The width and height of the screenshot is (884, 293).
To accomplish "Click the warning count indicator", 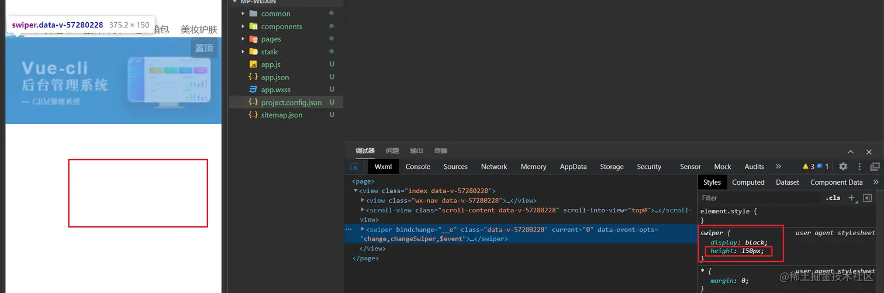I will [808, 167].
